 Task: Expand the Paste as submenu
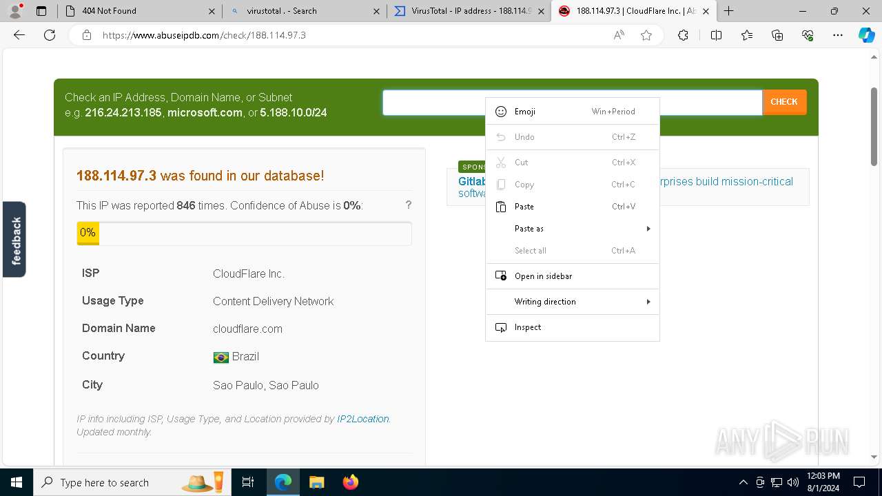(x=573, y=229)
